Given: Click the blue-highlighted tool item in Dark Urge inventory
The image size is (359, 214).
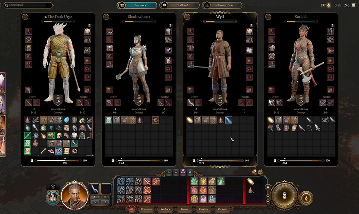Looking at the screenshot, I should point(59,151).
